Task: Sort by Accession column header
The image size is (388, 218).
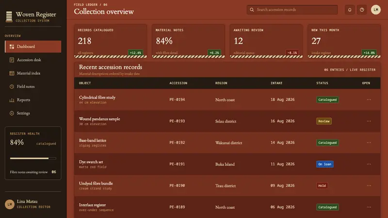Action: pyautogui.click(x=178, y=83)
